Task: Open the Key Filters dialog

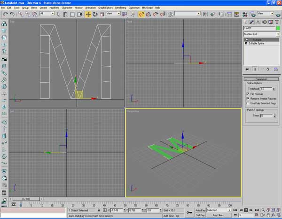Action: (219, 215)
